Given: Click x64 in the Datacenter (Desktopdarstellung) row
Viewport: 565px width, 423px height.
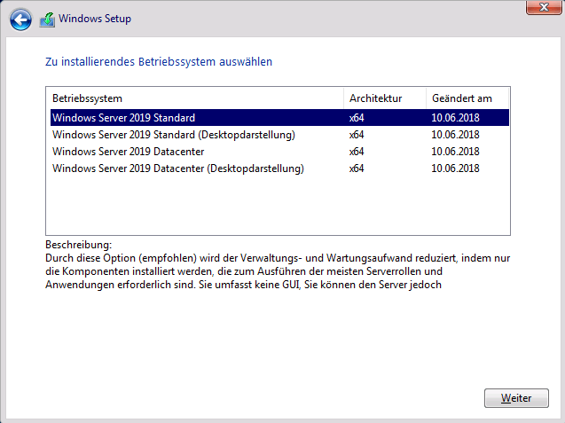Looking at the screenshot, I should point(357,168).
